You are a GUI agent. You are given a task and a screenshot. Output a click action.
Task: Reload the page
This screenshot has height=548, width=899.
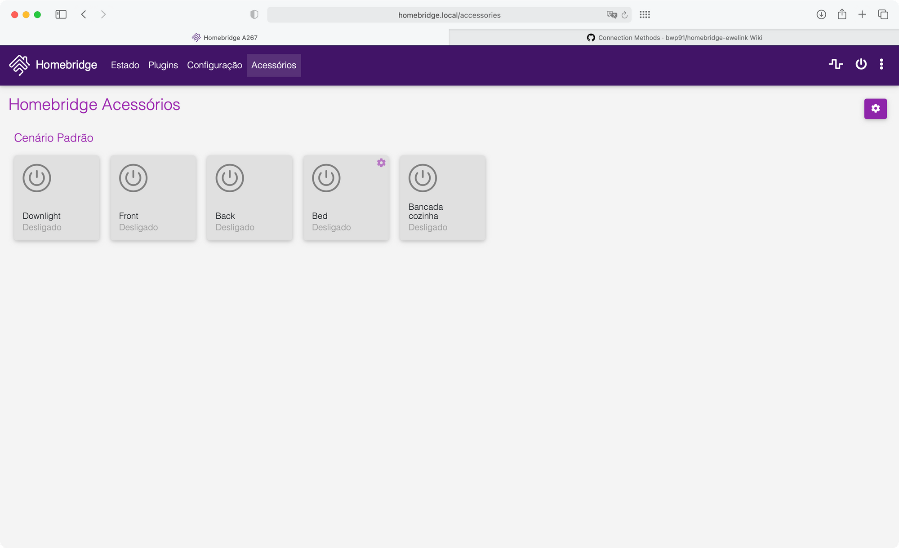click(x=625, y=15)
